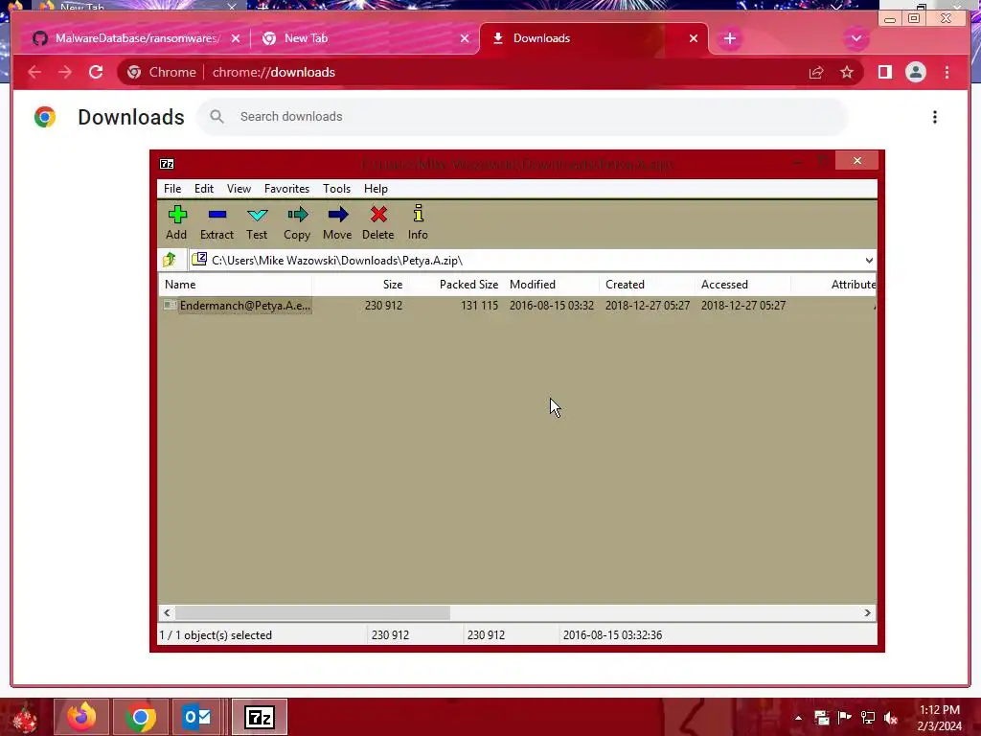
Task: Open the Edit menu in 7-Zip
Action: point(204,189)
